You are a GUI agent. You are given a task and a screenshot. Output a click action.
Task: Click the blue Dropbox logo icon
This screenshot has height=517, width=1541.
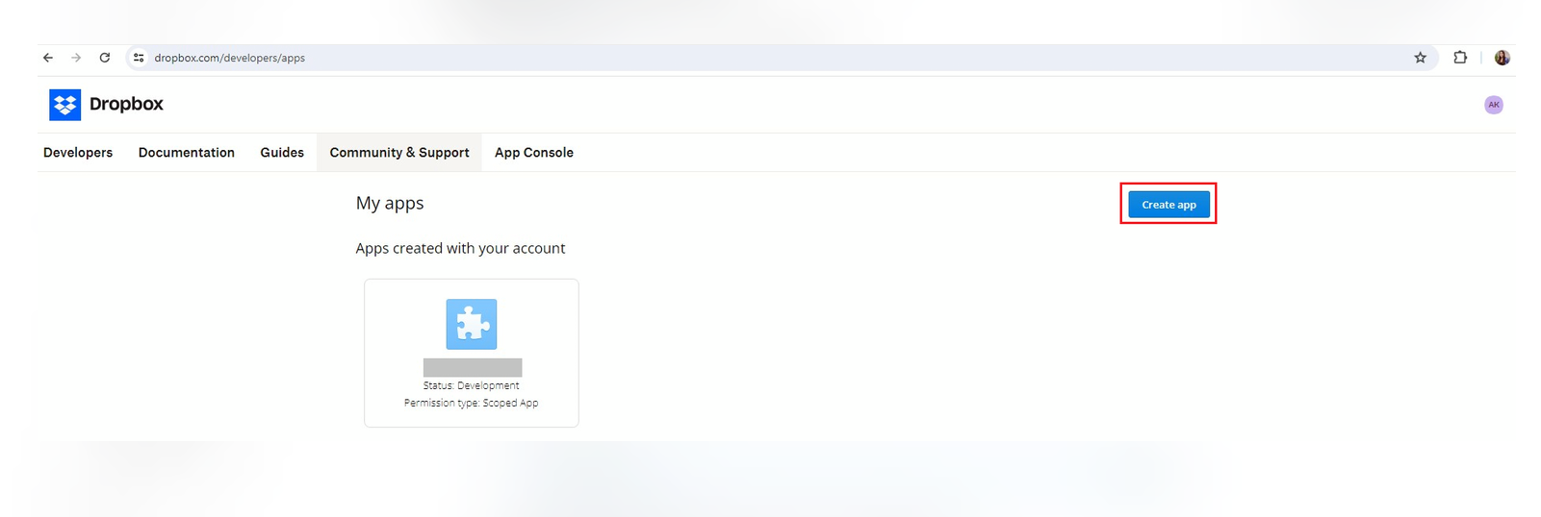[x=65, y=105]
